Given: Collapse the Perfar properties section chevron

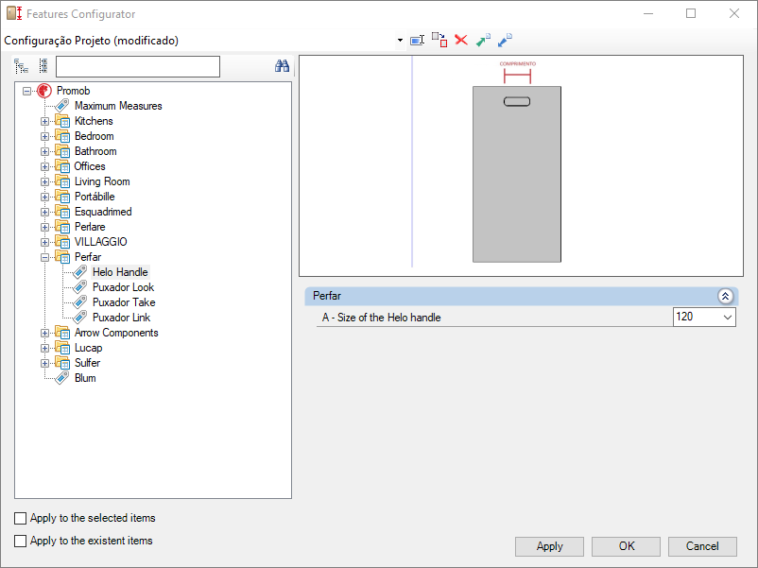Looking at the screenshot, I should pos(725,297).
